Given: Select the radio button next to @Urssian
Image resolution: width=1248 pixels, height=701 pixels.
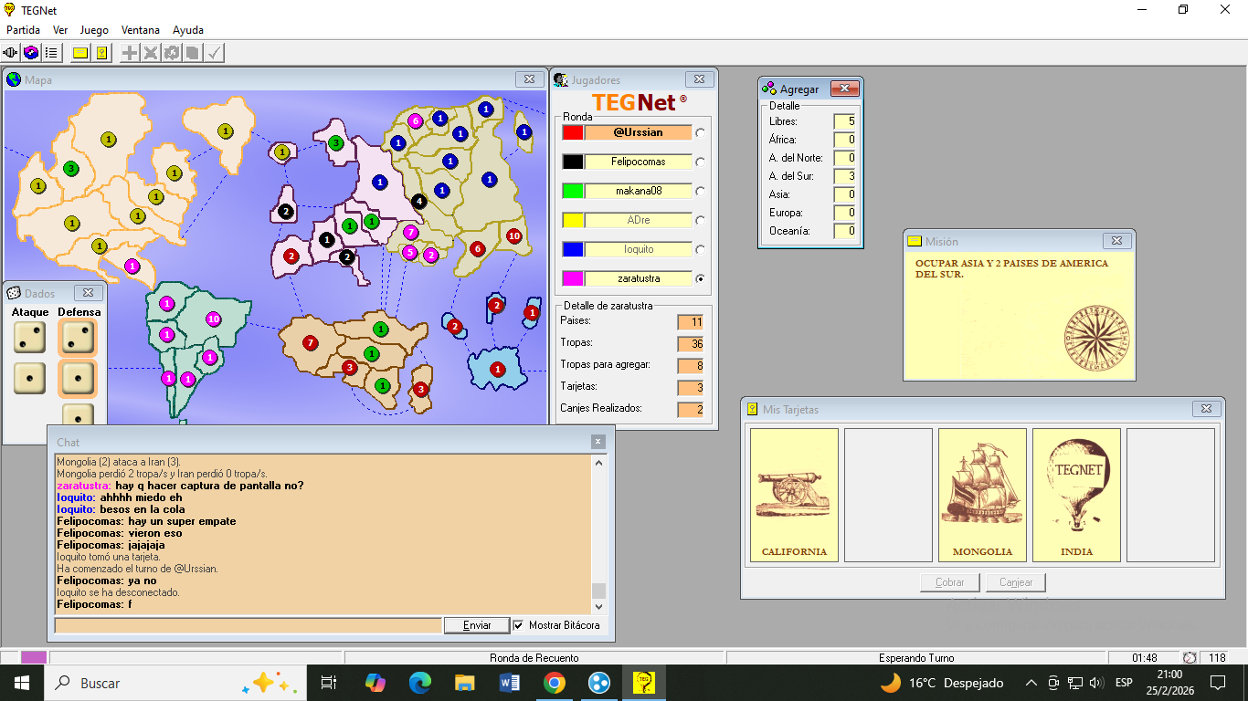Looking at the screenshot, I should click(701, 132).
